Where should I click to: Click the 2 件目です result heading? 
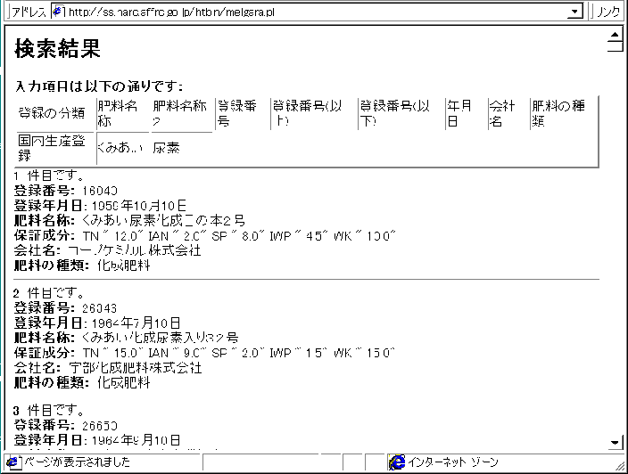(49, 293)
